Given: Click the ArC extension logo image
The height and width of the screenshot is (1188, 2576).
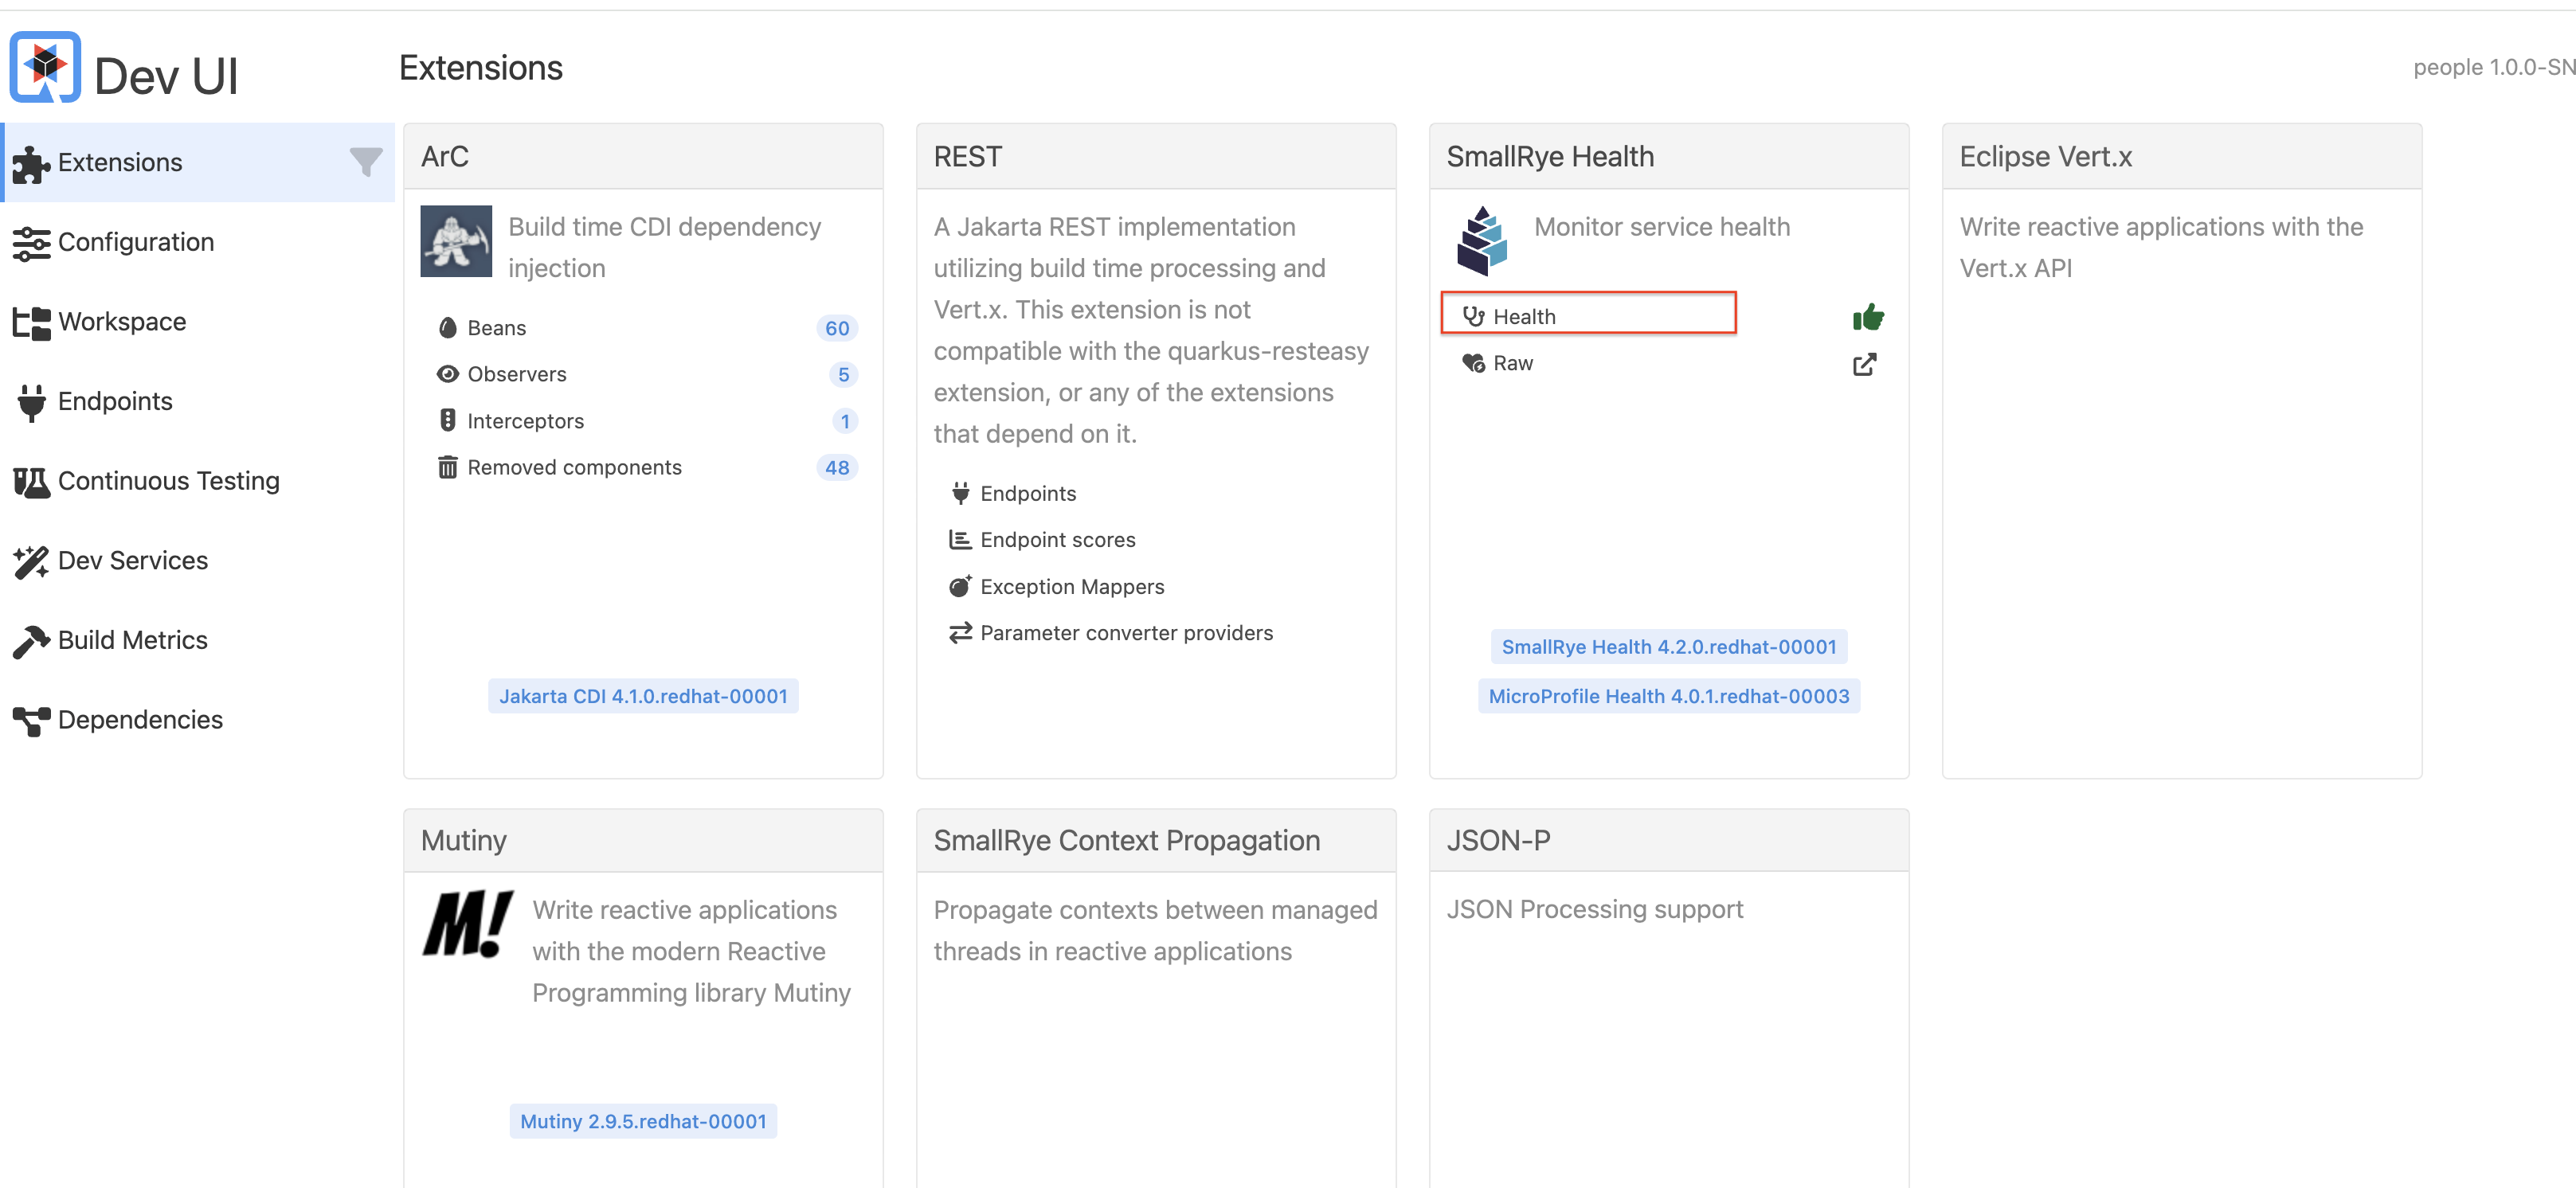Looking at the screenshot, I should coord(456,241).
